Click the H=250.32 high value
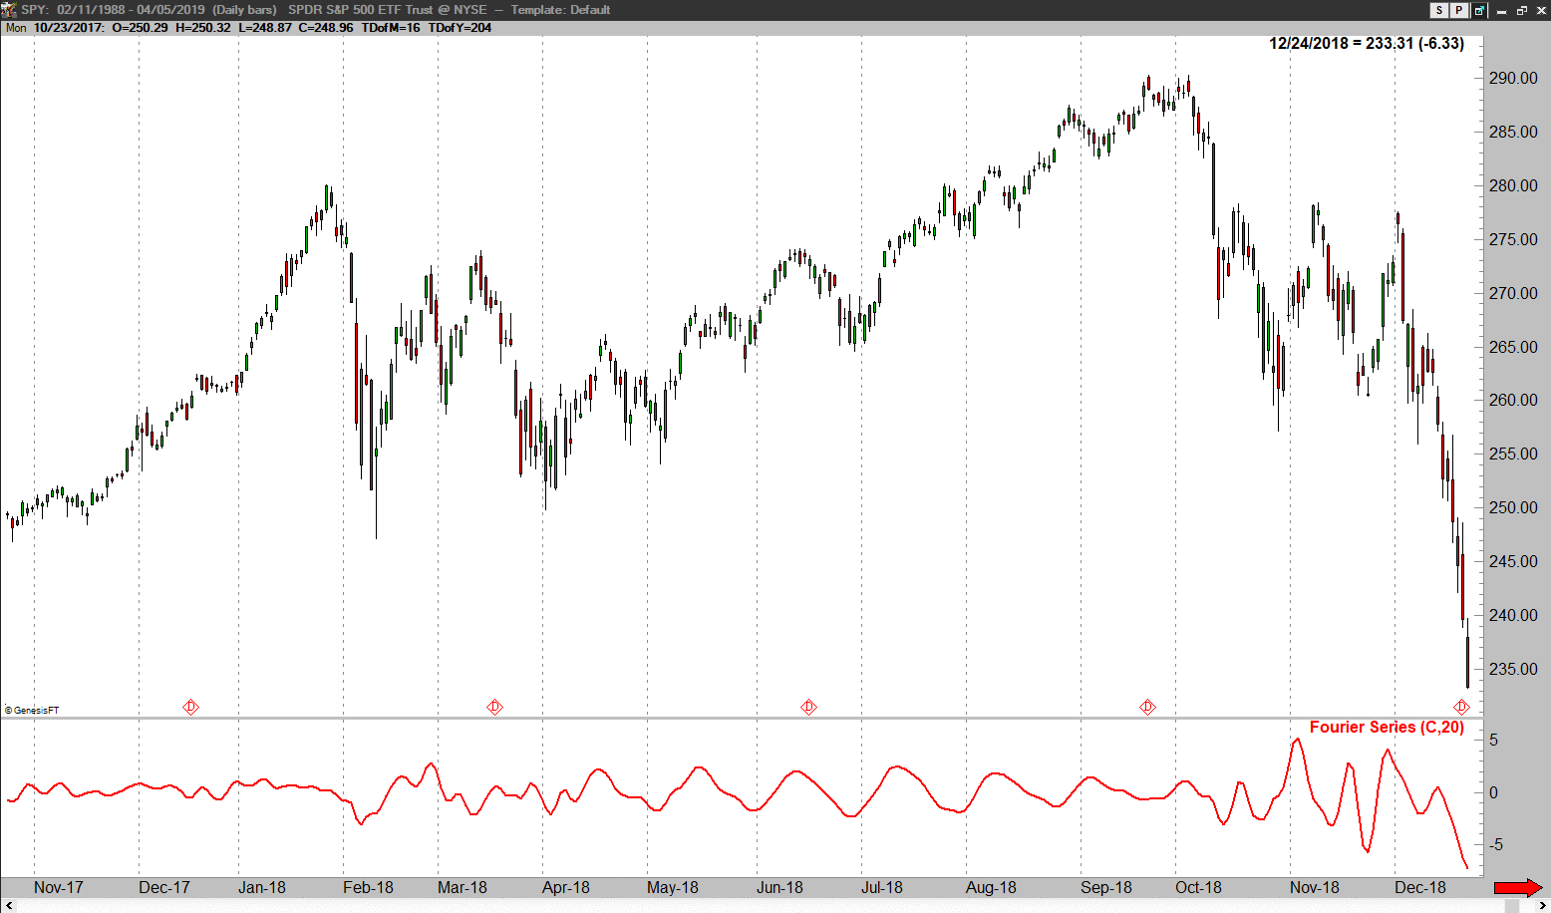1551x913 pixels. (203, 28)
